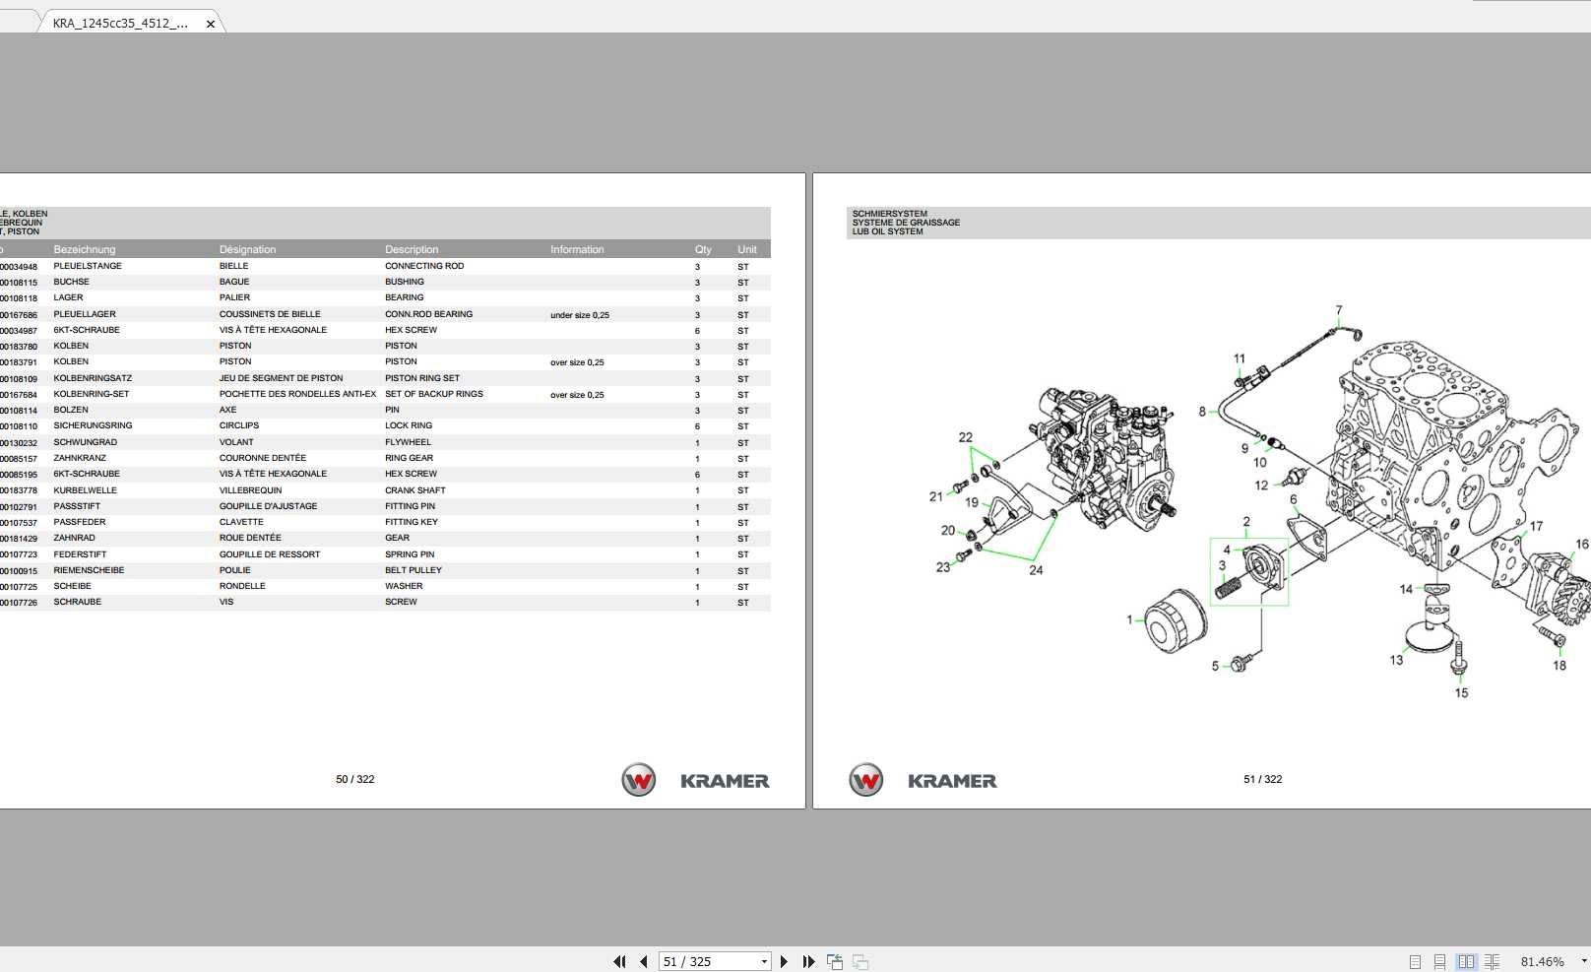Select the KRA_1245cc35_4512 document tab
The height and width of the screenshot is (972, 1591).
(120, 24)
